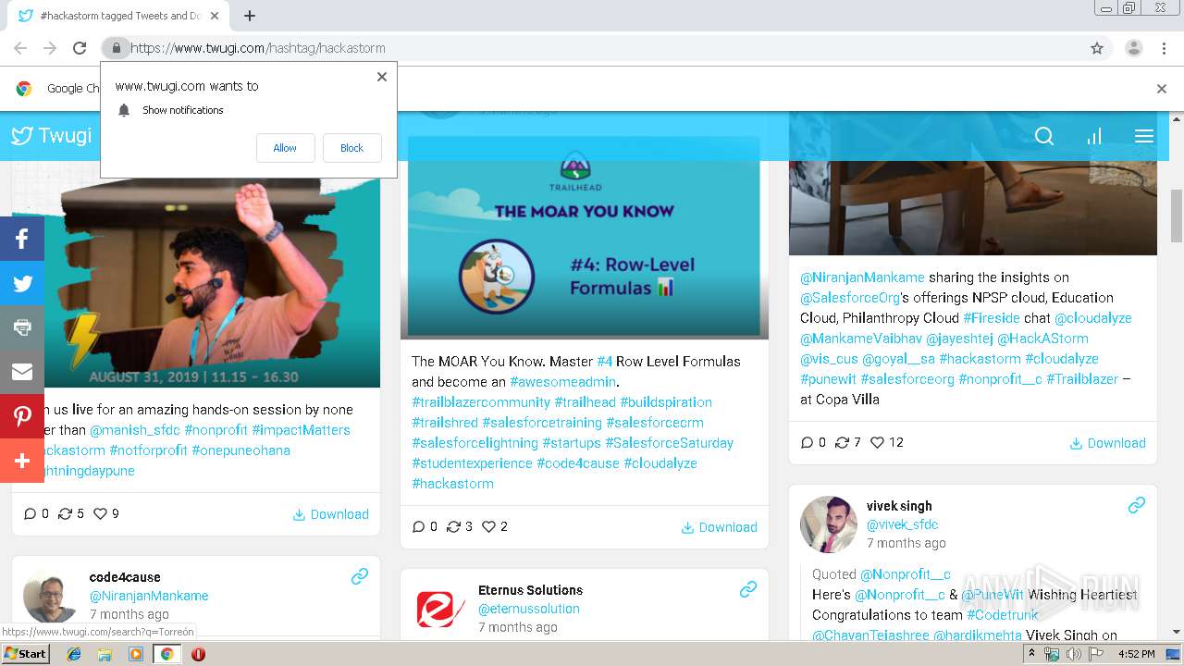Viewport: 1184px width, 666px height.
Task: Click the code4cause avatar picture
Action: point(51,596)
